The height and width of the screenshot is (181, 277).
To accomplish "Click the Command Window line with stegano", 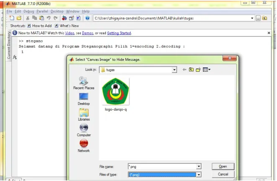I will click(31, 41).
